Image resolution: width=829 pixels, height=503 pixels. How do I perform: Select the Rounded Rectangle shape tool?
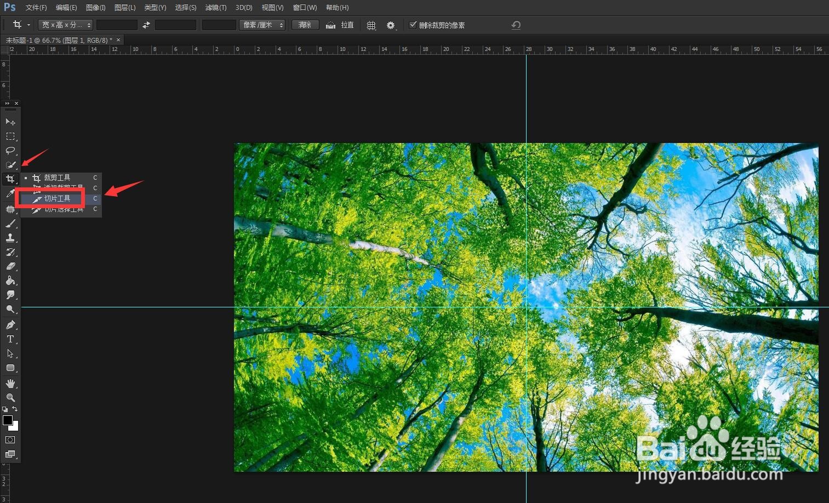[10, 368]
